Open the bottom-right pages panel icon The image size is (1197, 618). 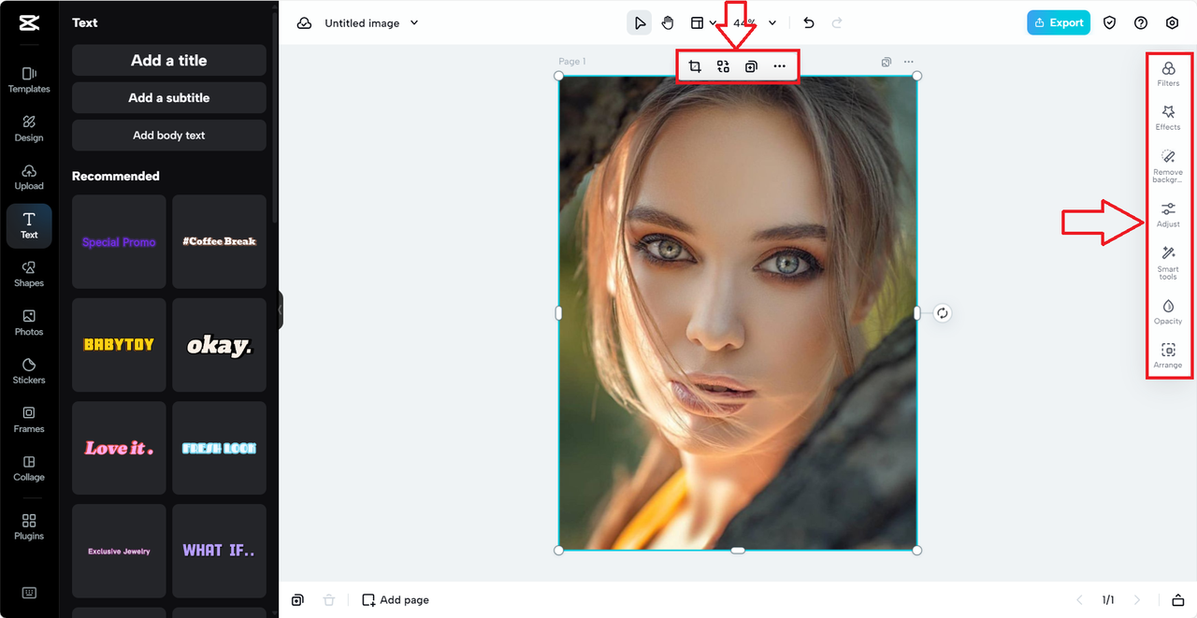pyautogui.click(x=1178, y=600)
